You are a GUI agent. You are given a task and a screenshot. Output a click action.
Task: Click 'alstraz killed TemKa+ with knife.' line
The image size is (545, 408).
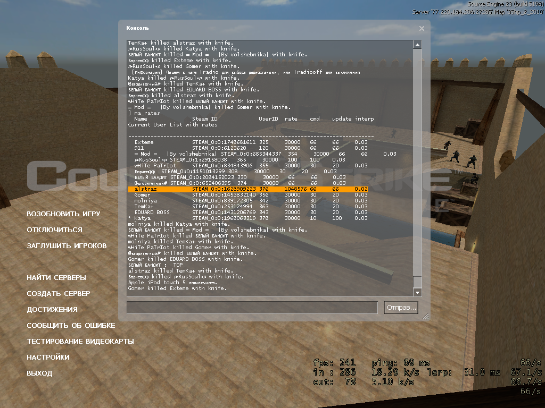coord(181,270)
